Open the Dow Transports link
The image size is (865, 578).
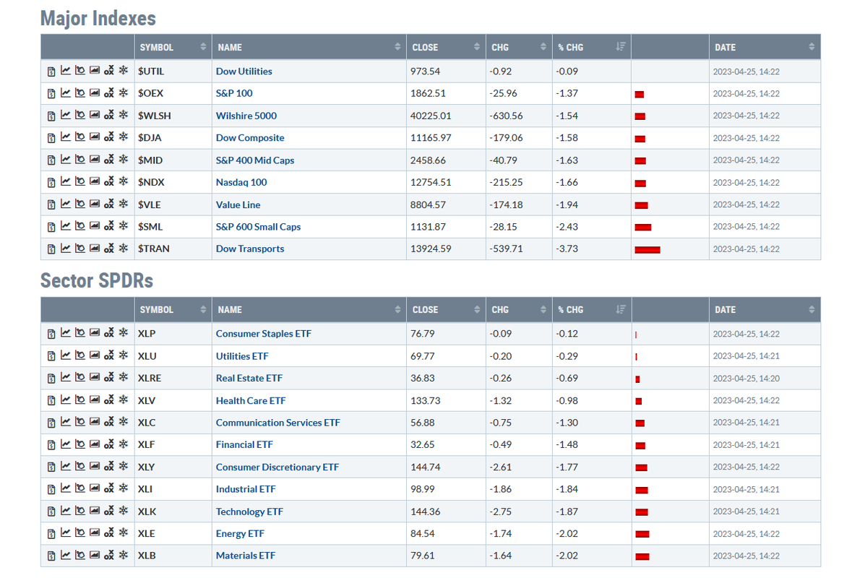pos(250,249)
